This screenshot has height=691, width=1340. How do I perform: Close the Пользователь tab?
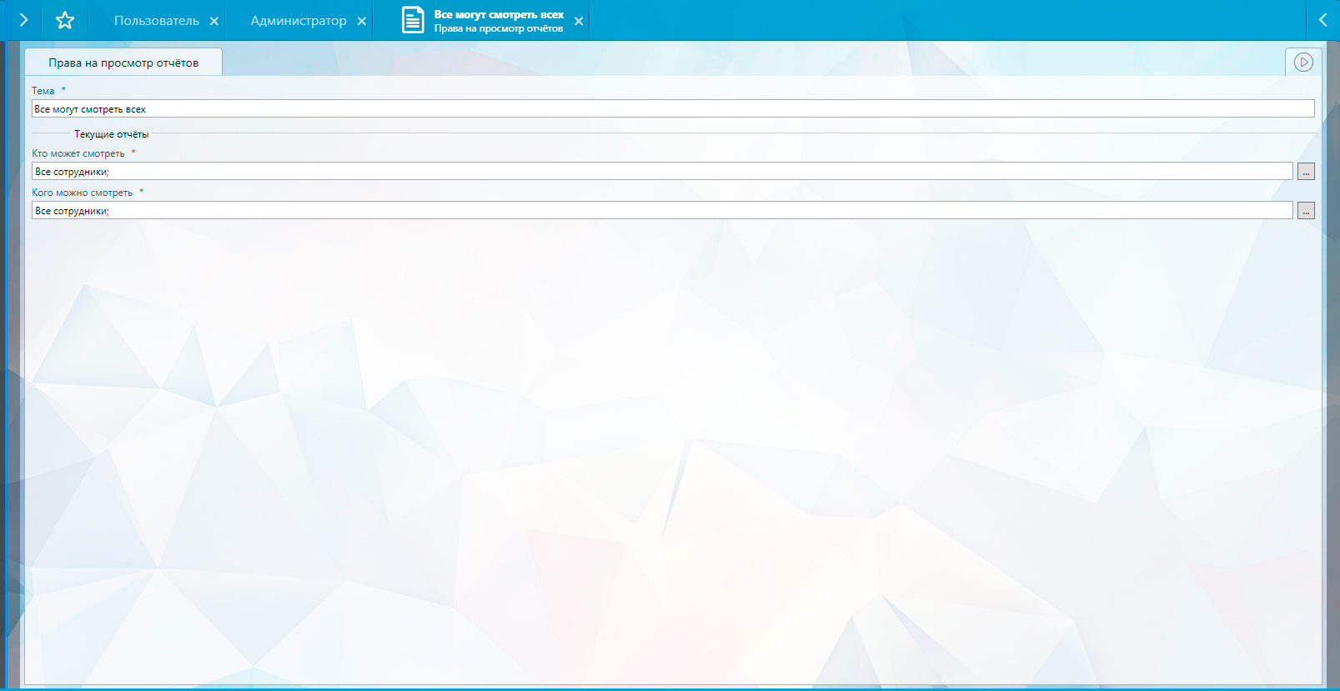click(x=214, y=22)
